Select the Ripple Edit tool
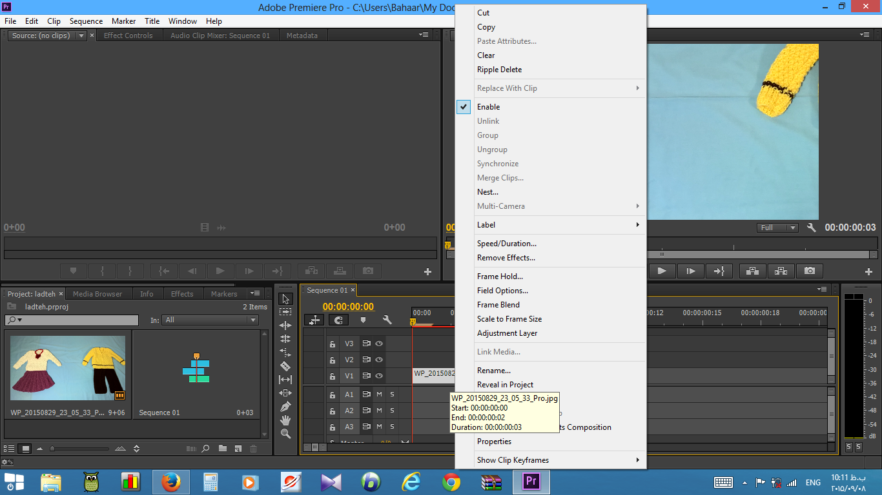The width and height of the screenshot is (882, 495). click(285, 325)
